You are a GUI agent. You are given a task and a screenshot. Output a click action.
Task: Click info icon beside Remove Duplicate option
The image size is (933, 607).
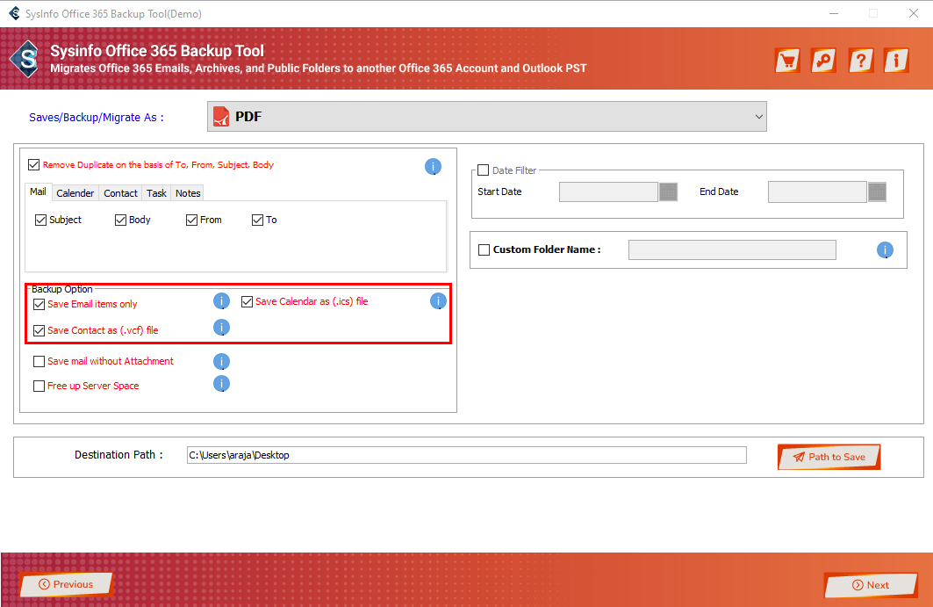434,167
